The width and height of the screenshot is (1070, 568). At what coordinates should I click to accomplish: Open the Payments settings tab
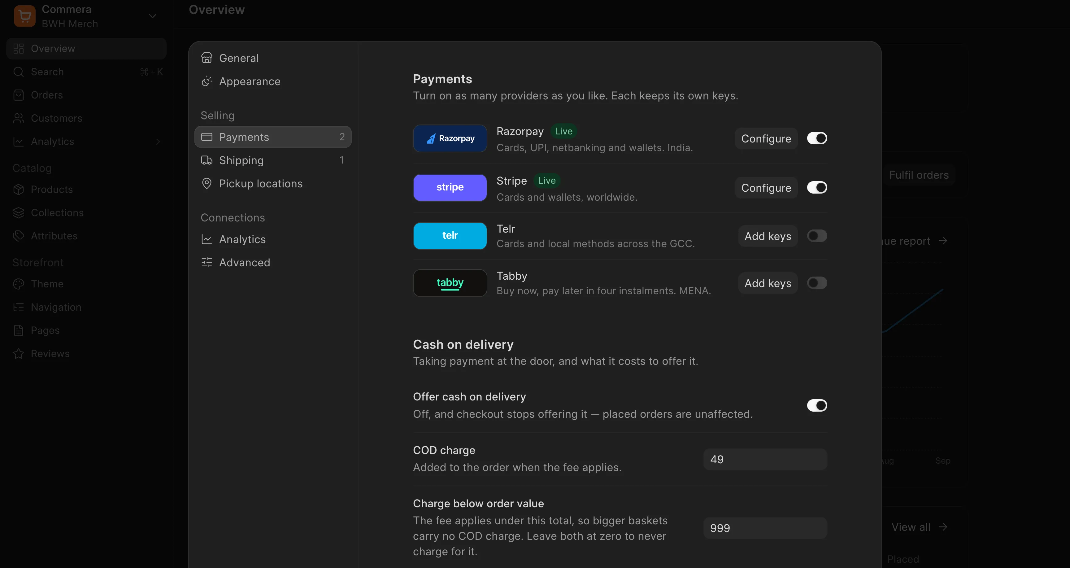pyautogui.click(x=273, y=137)
